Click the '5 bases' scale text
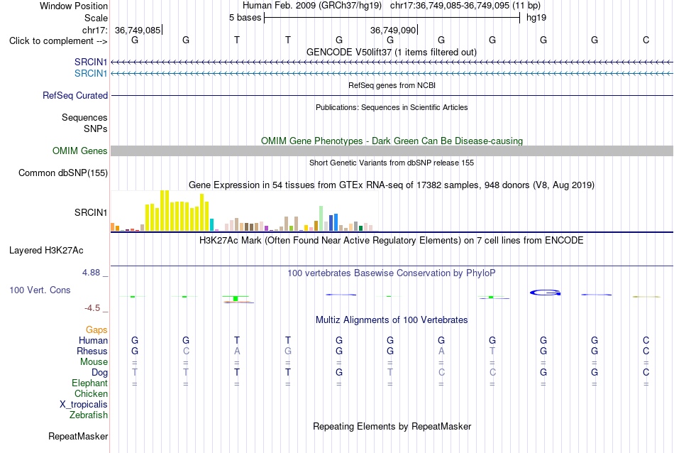 (x=245, y=18)
